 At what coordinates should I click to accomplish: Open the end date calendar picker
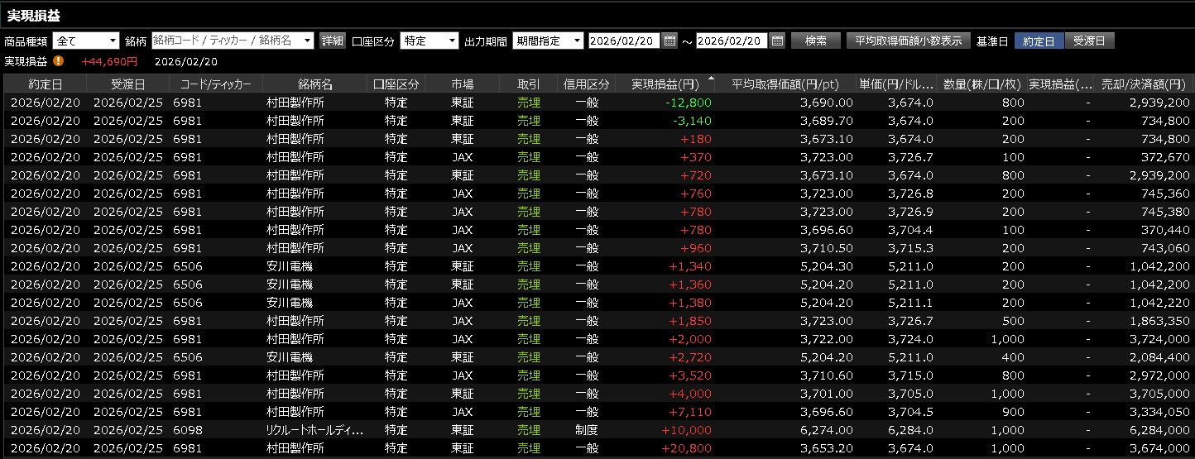coord(777,41)
